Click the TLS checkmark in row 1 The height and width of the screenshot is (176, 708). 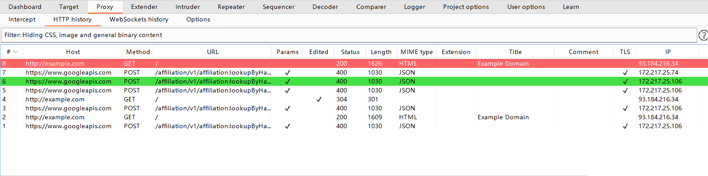pos(625,126)
